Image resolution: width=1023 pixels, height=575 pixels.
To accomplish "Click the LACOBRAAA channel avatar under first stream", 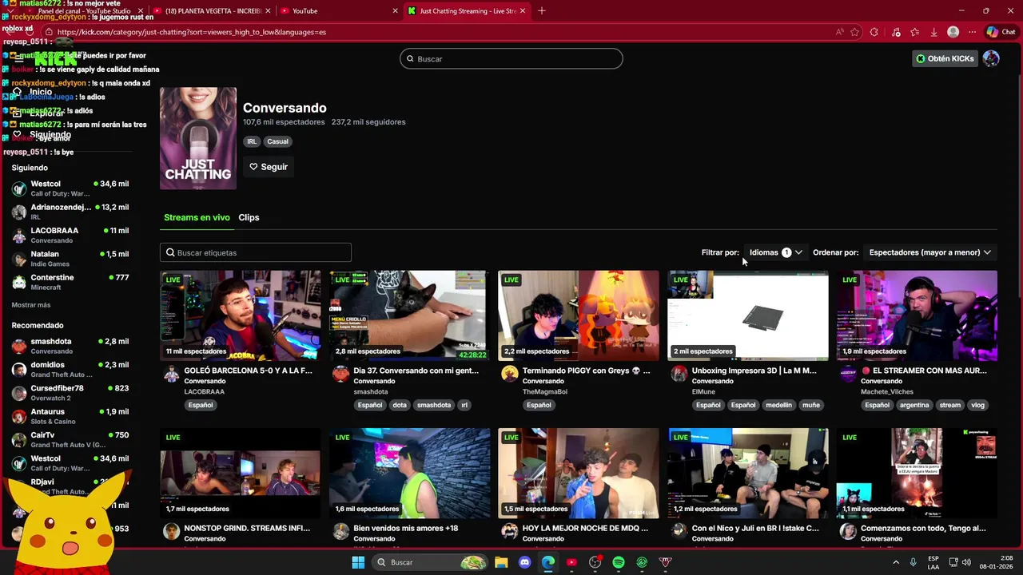I will pyautogui.click(x=171, y=374).
